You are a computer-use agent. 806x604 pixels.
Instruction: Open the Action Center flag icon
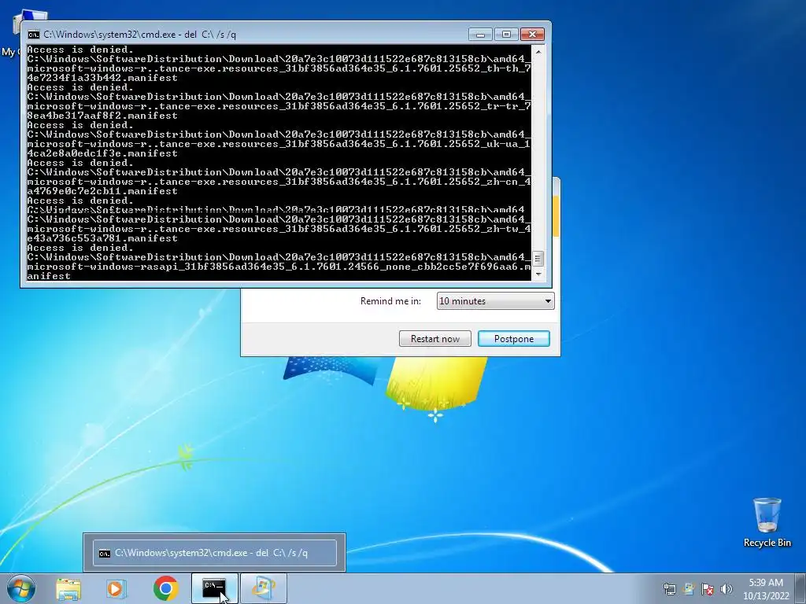click(708, 589)
